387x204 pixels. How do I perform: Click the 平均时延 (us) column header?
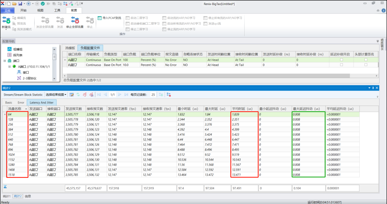click(244, 109)
